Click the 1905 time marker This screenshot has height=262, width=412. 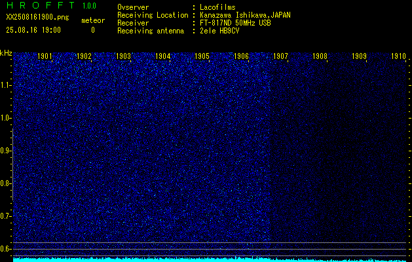pos(202,56)
